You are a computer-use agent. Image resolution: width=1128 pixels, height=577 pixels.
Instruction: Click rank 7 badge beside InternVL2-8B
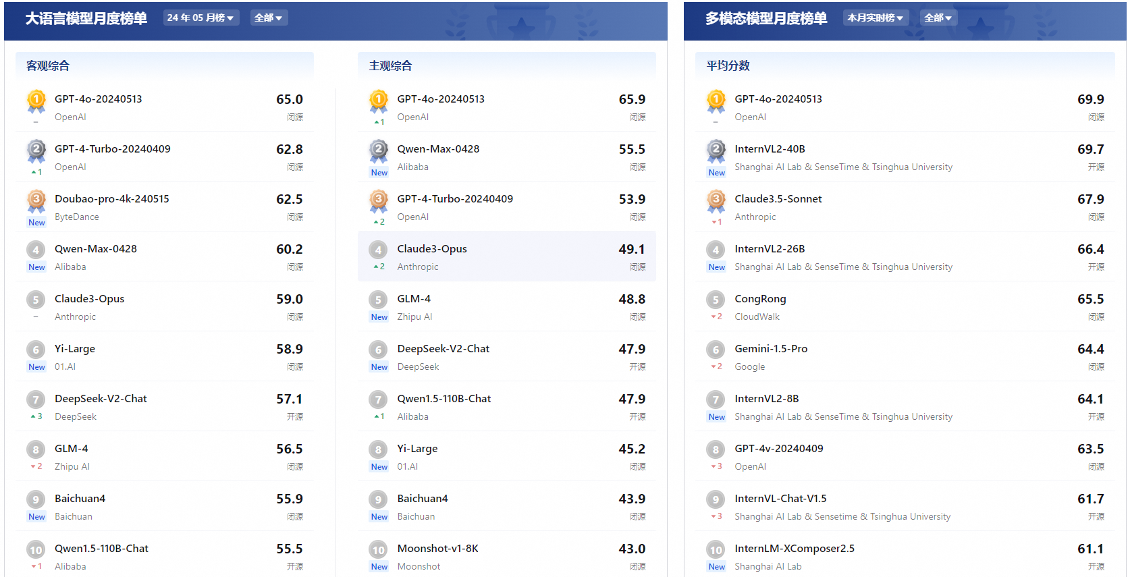[716, 400]
